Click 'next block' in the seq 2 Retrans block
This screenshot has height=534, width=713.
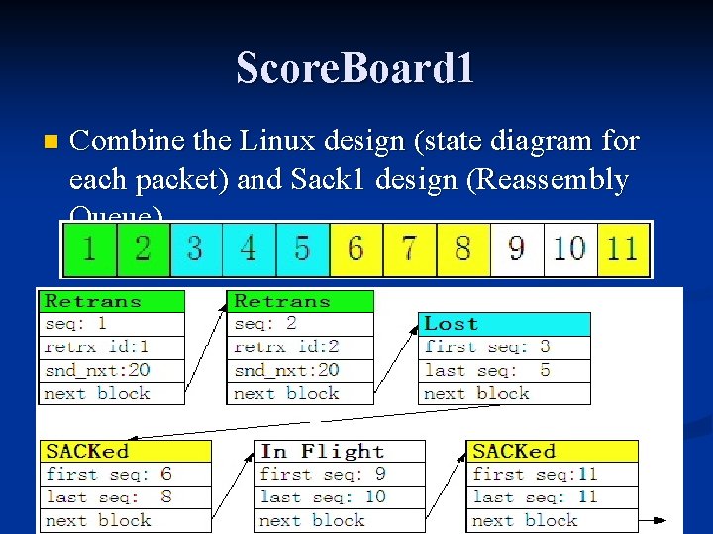click(x=300, y=394)
